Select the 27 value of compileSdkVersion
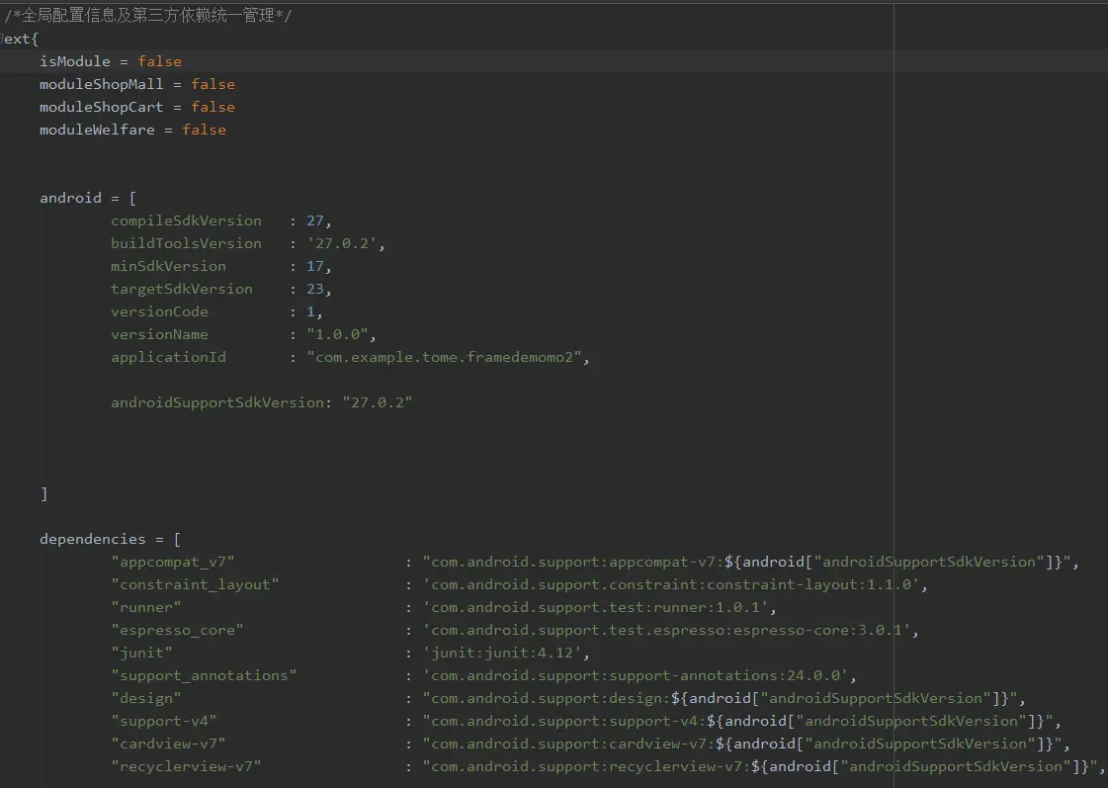Viewport: 1108px width, 788px height. point(315,220)
